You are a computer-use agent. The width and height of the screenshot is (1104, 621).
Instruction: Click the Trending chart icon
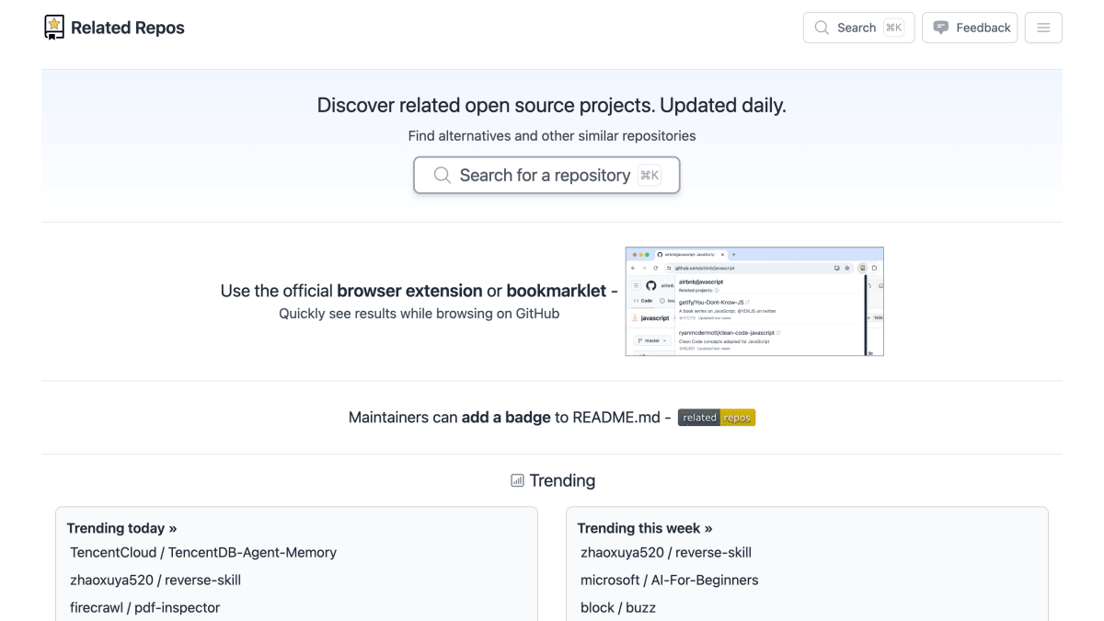click(x=517, y=480)
